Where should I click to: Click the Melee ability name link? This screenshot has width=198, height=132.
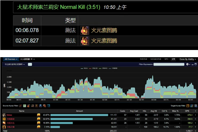click(x=10, y=115)
